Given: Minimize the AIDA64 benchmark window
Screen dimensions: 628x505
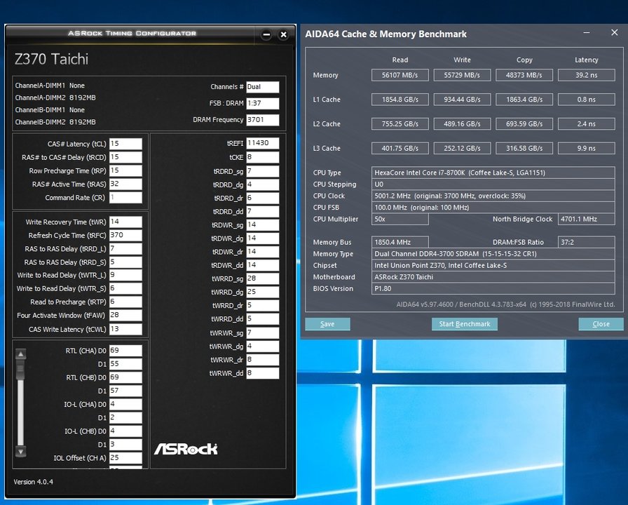Looking at the screenshot, I should tap(587, 33).
